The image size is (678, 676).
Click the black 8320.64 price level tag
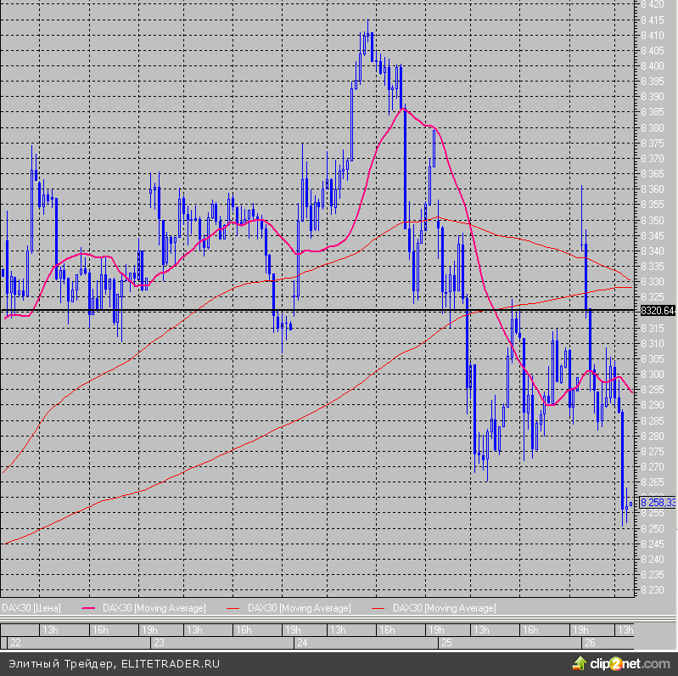point(658,311)
